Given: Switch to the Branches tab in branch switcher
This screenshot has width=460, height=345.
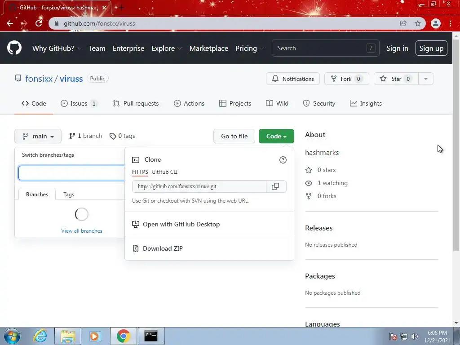Looking at the screenshot, I should pyautogui.click(x=37, y=195).
